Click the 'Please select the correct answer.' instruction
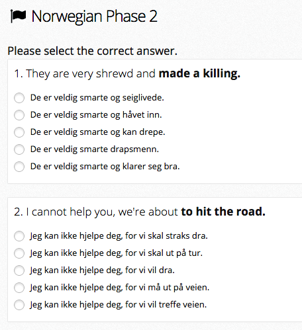Viewport: 302px width, 330px height. pyautogui.click(x=93, y=51)
